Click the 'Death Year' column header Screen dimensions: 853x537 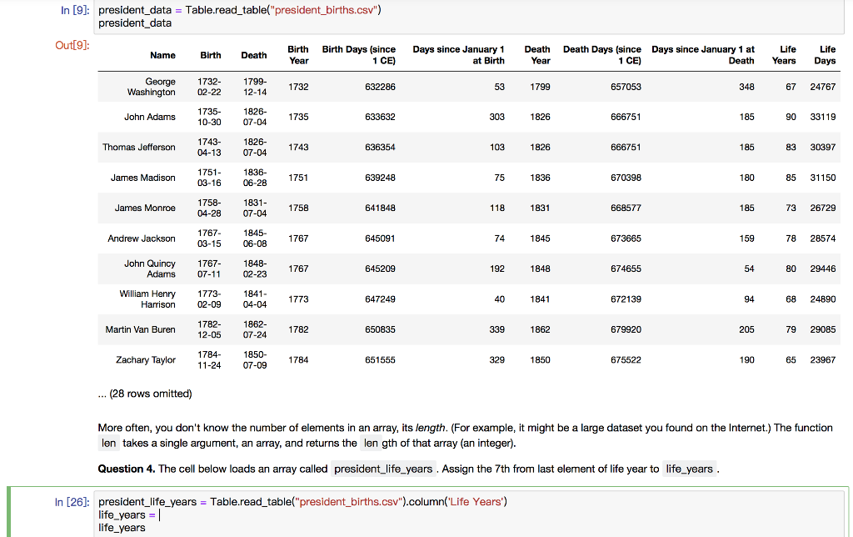537,55
